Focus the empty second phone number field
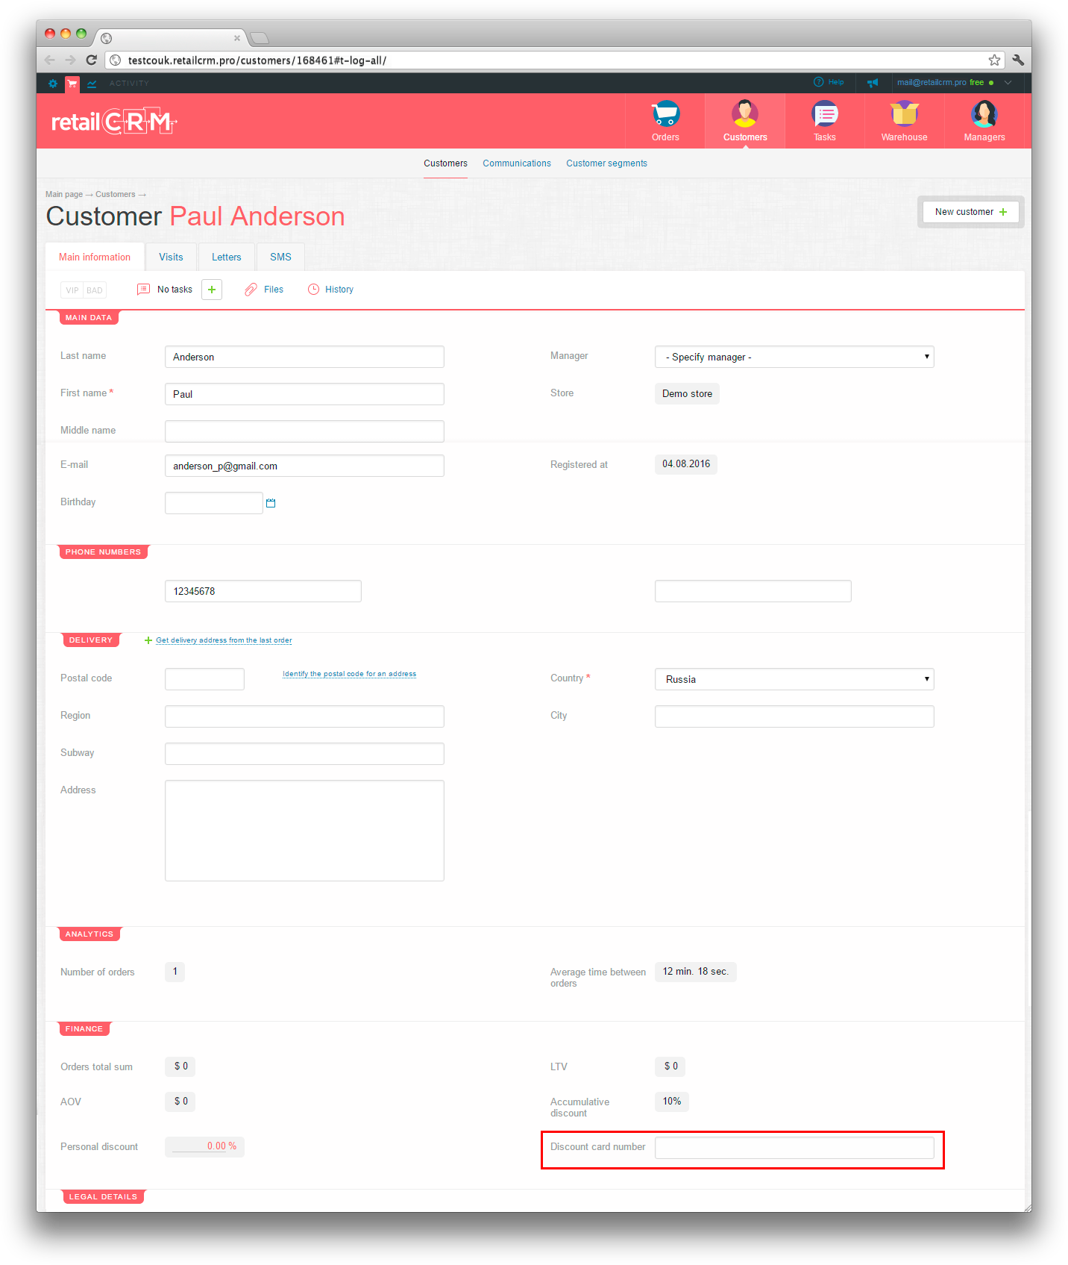The width and height of the screenshot is (1068, 1265). click(x=753, y=591)
